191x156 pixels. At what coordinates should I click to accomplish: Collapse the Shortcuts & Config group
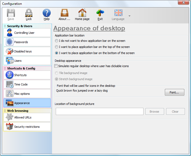point(5,68)
